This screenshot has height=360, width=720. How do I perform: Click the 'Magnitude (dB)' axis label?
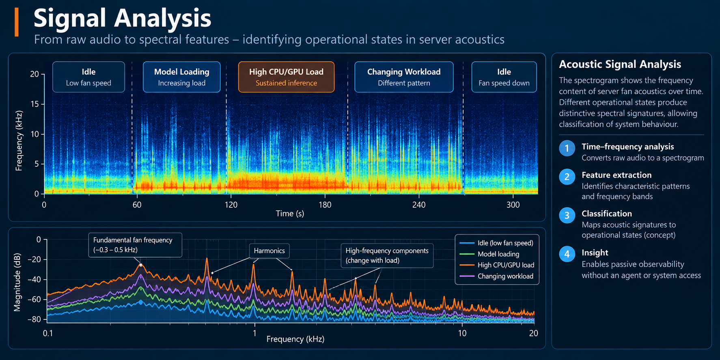pyautogui.click(x=17, y=283)
